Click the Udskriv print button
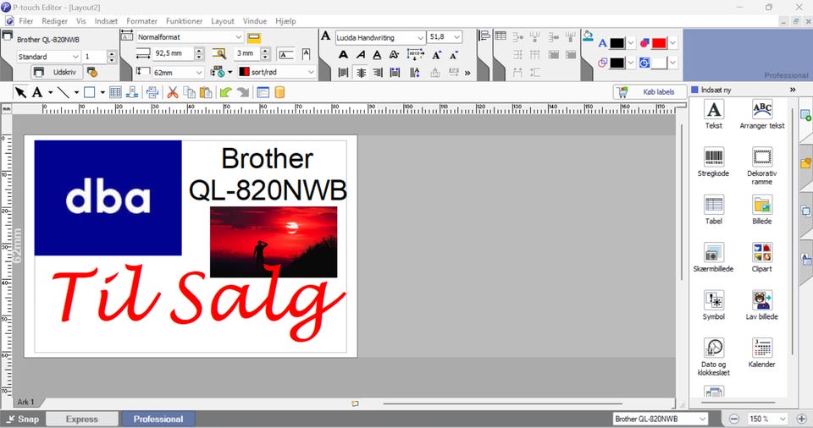 pyautogui.click(x=57, y=72)
